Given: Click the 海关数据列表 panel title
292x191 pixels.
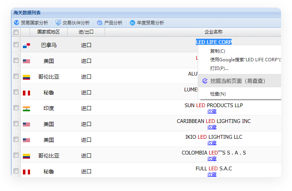Looking at the screenshot, I should (27, 13).
